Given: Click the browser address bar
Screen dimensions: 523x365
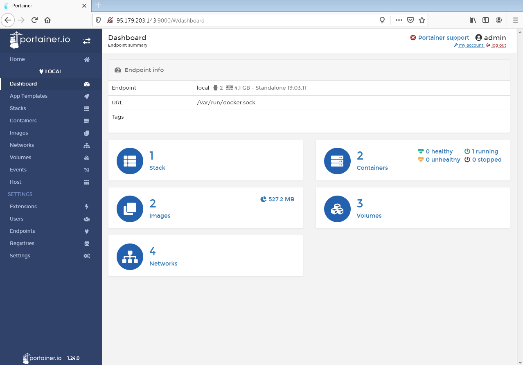Looking at the screenshot, I should [246, 20].
